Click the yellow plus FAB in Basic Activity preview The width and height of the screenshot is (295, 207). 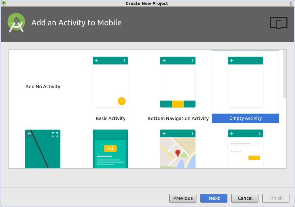[x=122, y=101]
